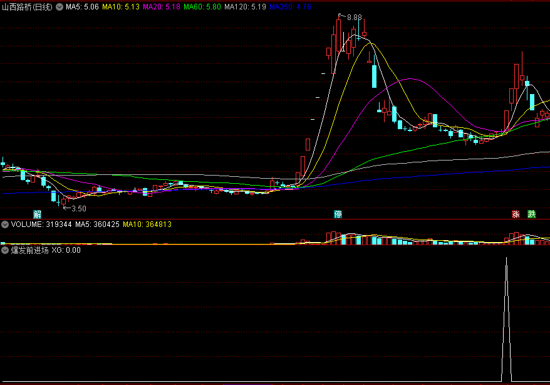
Task: Click the 停 event marker
Action: [x=338, y=214]
